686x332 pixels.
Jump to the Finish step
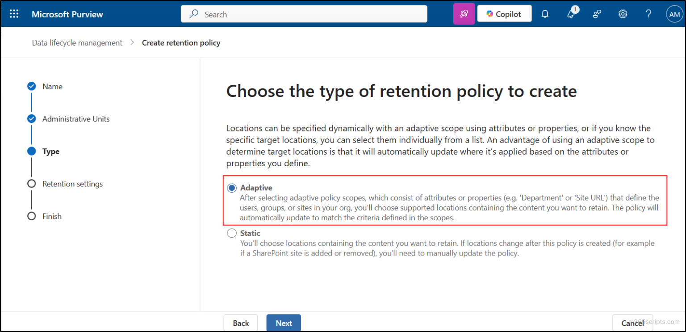point(52,216)
